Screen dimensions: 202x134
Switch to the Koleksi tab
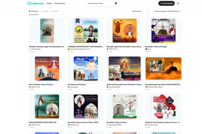click(44, 11)
